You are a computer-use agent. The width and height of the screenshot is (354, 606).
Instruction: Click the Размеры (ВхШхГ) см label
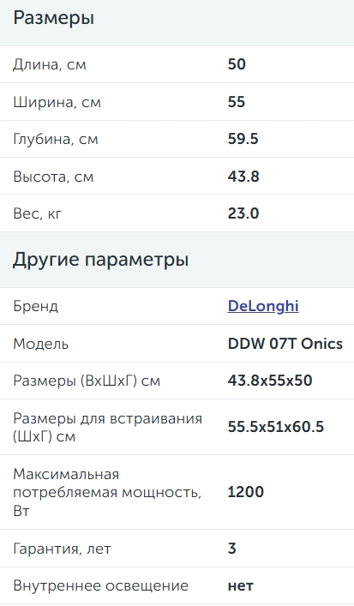pos(87,381)
